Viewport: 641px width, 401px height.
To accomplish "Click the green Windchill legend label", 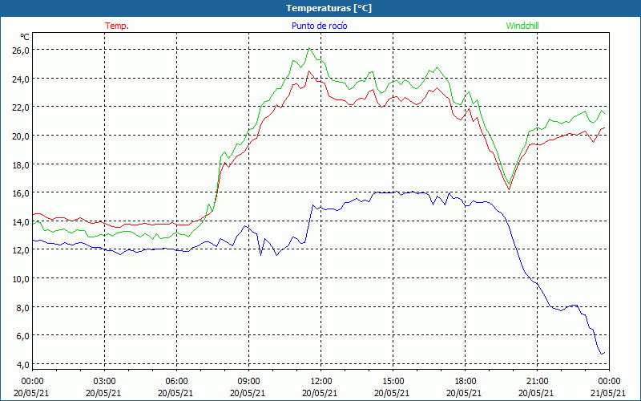I will pos(522,26).
